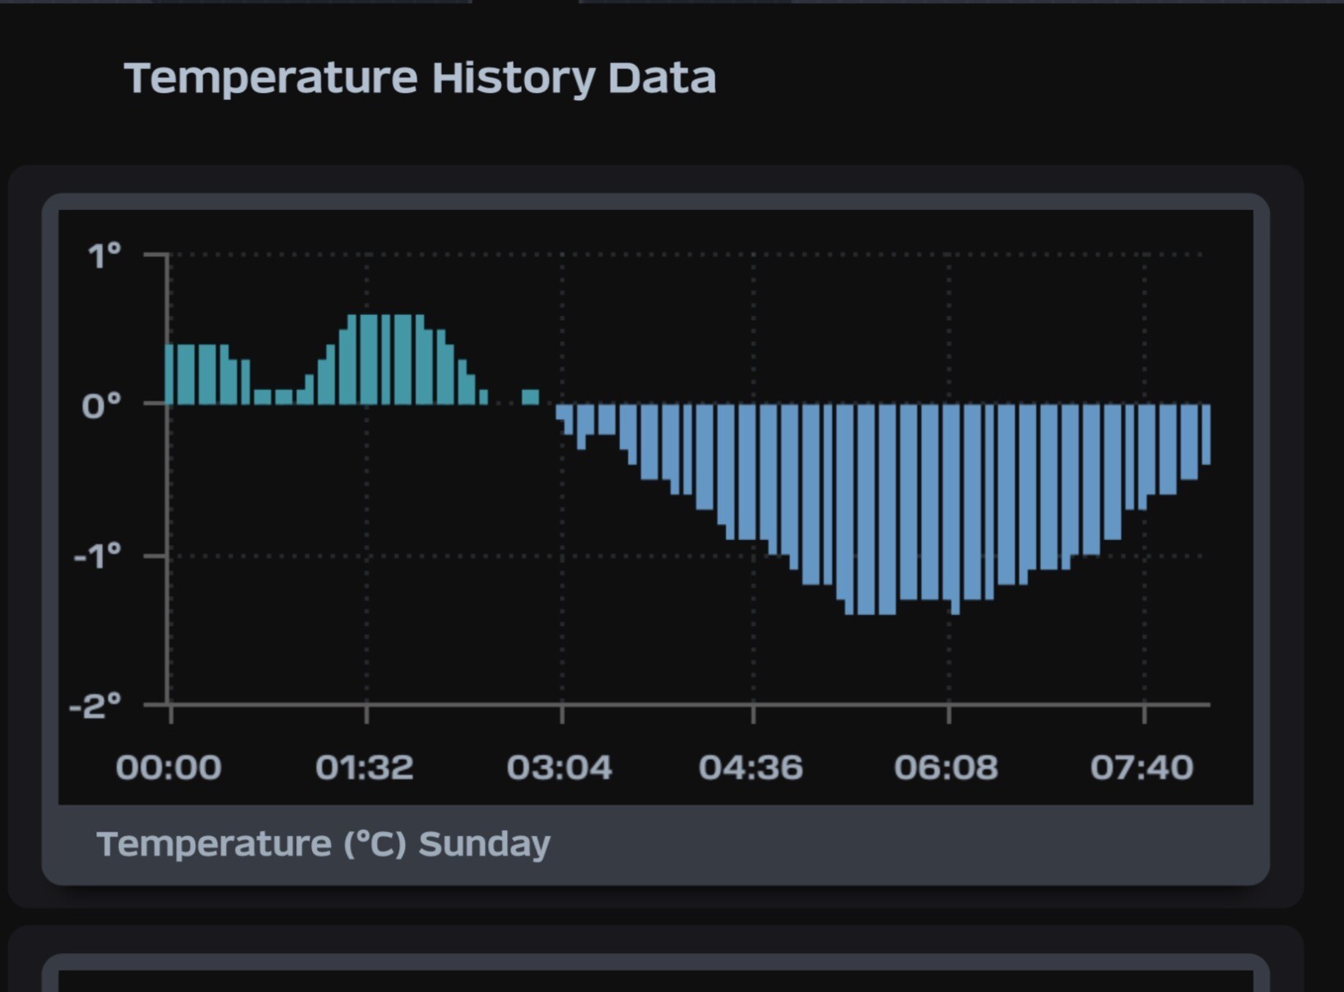Click the -2° y-axis label
Viewport: 1344px width, 992px height.
pos(95,707)
